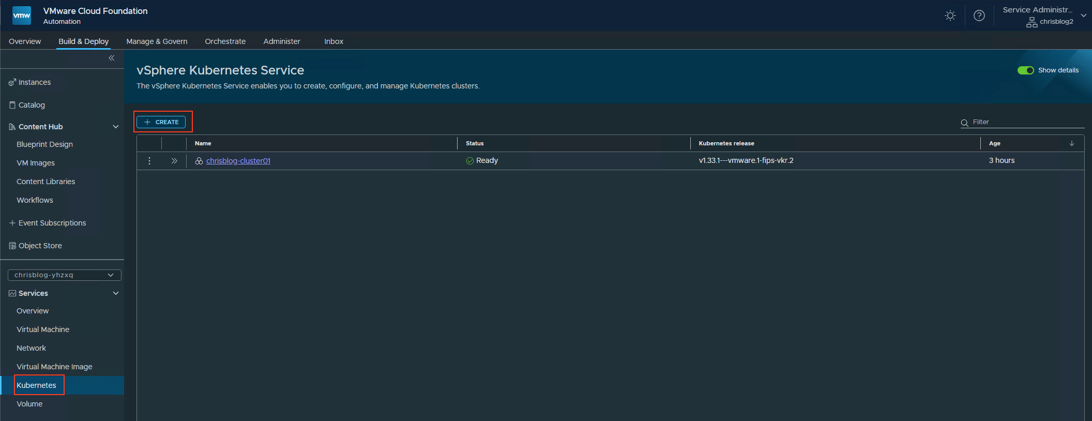The width and height of the screenshot is (1092, 421).
Task: Open Instances in the sidebar
Action: (x=35, y=82)
